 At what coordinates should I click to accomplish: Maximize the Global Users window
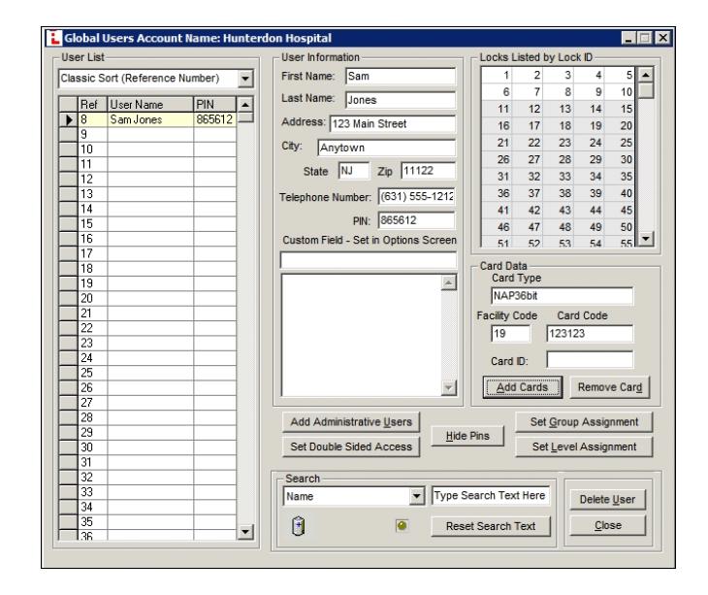(x=645, y=38)
